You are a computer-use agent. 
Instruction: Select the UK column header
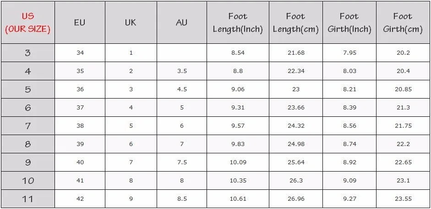coord(131,22)
